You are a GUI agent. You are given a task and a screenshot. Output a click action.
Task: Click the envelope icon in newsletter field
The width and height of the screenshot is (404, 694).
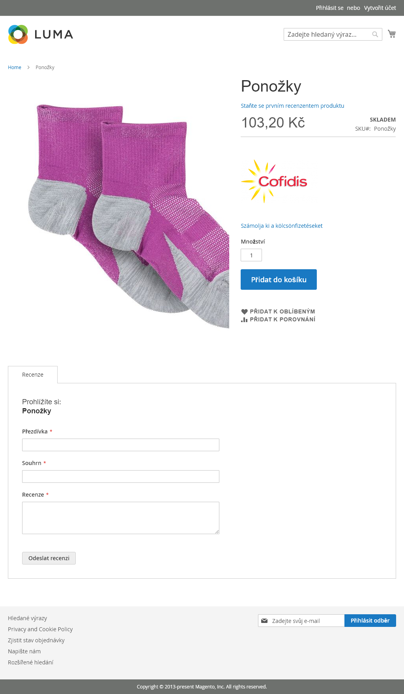click(x=264, y=621)
